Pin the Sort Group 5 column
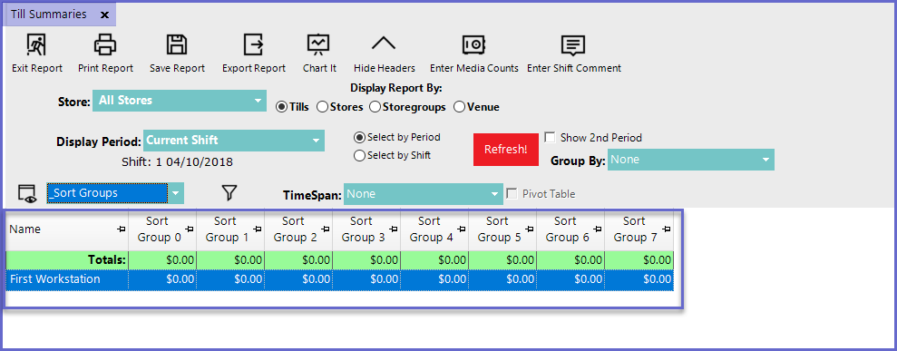Viewport: 897px width, 351px height. 530,229
